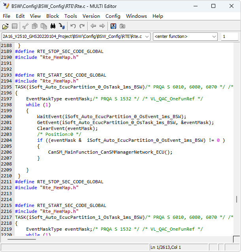
Task: Open the Version menu
Action: coord(91,16)
